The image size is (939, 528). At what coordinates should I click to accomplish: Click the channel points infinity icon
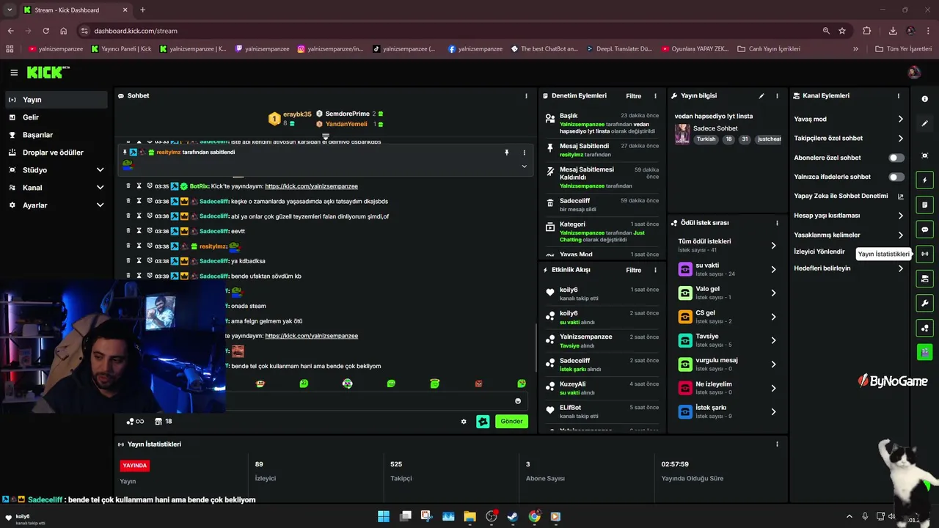134,422
